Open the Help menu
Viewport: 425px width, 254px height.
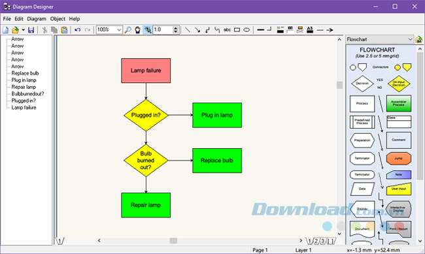click(x=75, y=19)
